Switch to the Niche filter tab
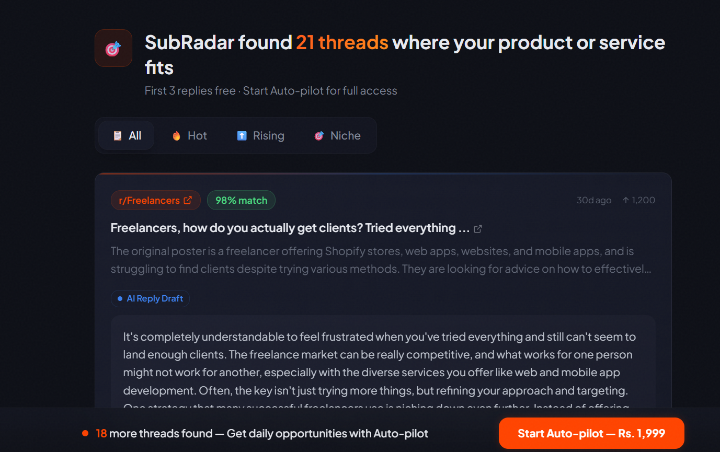The image size is (720, 452). click(x=337, y=135)
